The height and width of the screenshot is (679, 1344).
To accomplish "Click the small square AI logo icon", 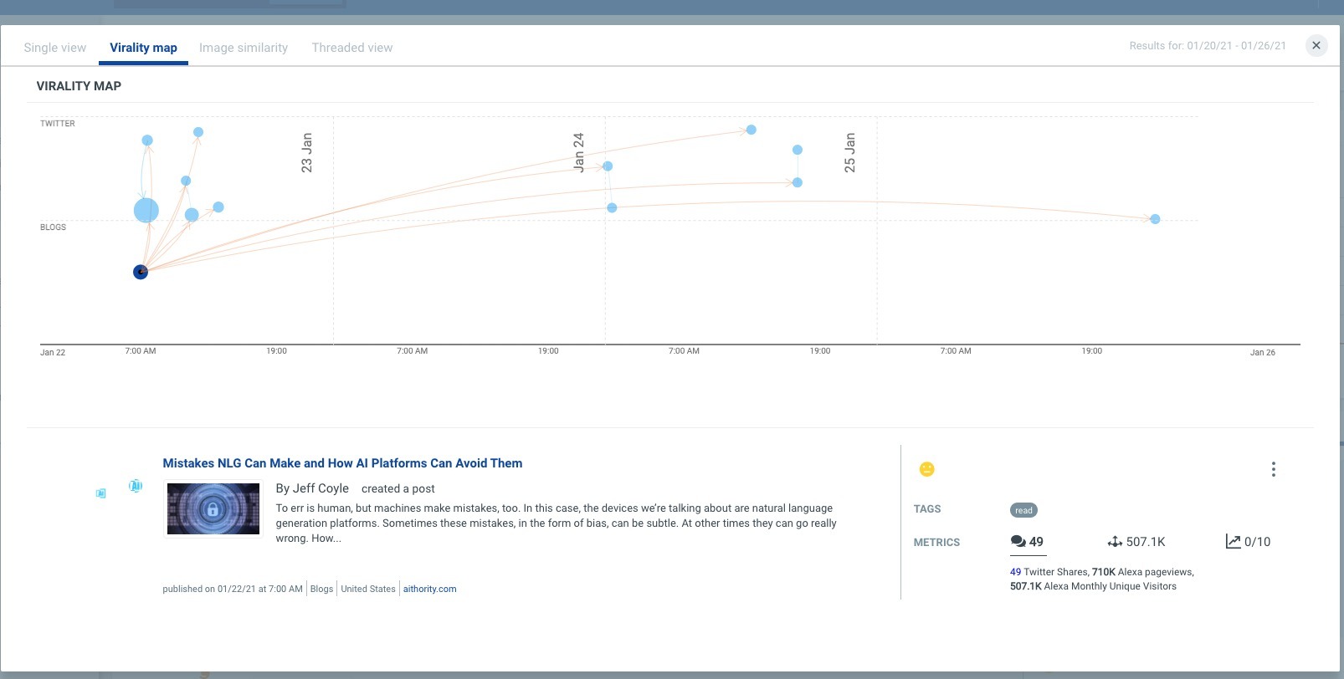I will (101, 493).
